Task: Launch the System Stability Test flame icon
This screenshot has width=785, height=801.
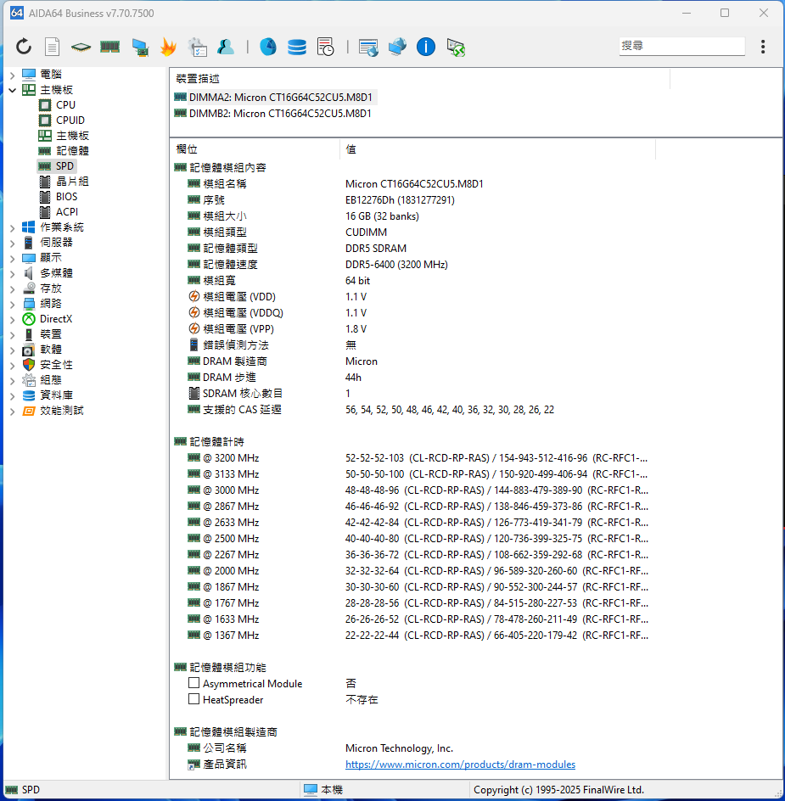Action: click(x=168, y=47)
